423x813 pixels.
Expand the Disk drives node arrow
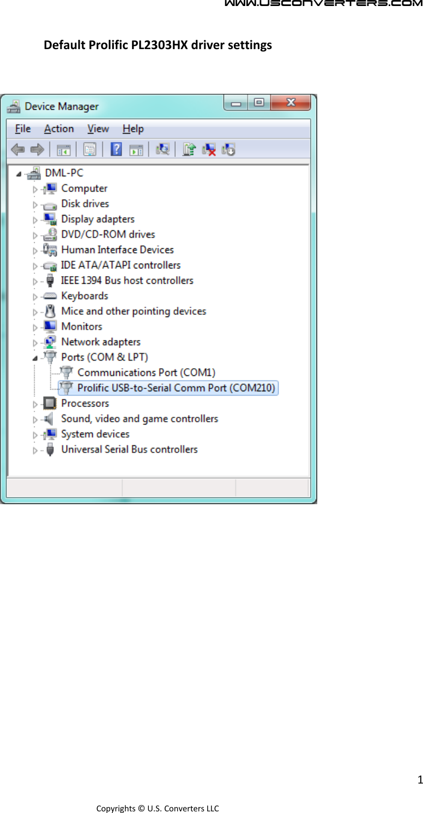tap(35, 205)
